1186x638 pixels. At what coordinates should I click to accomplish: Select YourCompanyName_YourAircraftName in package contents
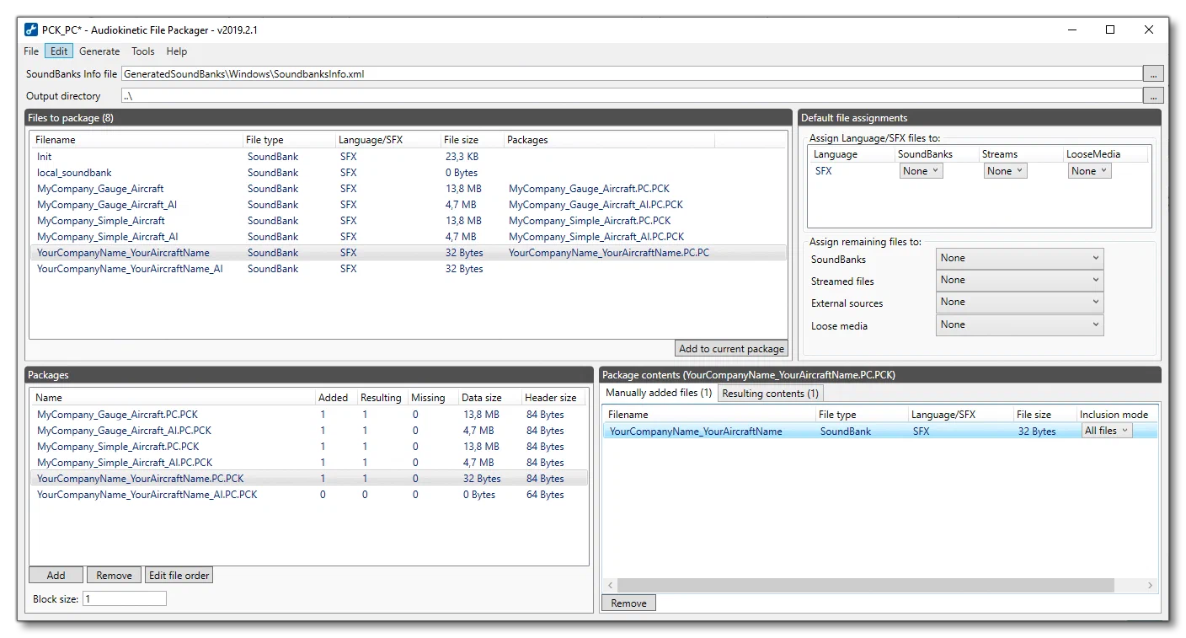click(880, 432)
